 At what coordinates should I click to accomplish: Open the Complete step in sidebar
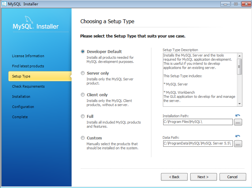(20, 117)
